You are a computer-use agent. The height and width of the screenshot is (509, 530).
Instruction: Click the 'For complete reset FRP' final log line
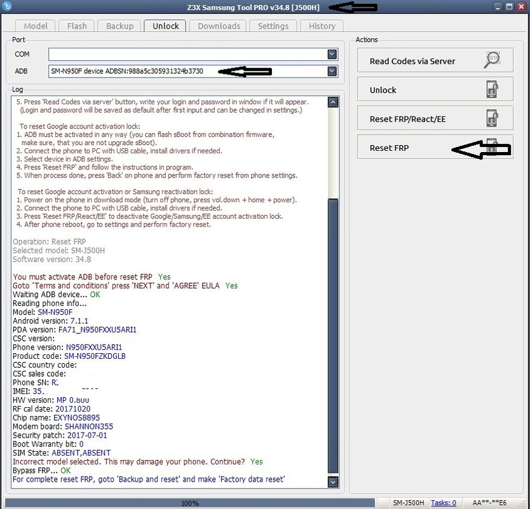(149, 479)
